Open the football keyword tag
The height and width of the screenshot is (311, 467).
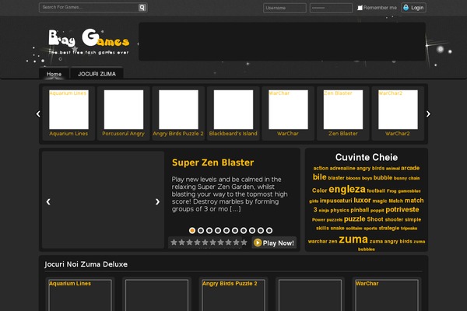[376, 190]
